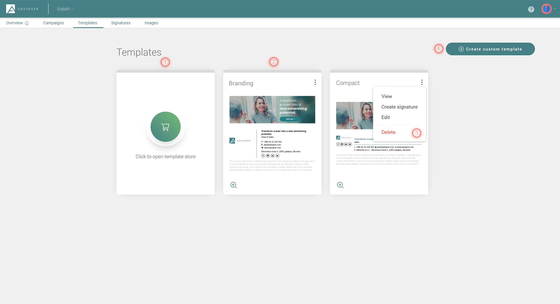Screen dimensions: 560x304
Task: Open the Compact card kebab dropdown
Action: pos(422,82)
